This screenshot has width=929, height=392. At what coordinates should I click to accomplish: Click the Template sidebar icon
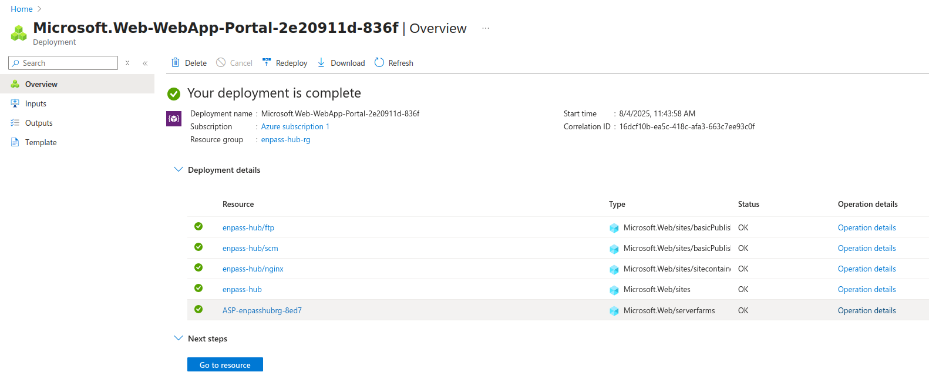point(15,142)
